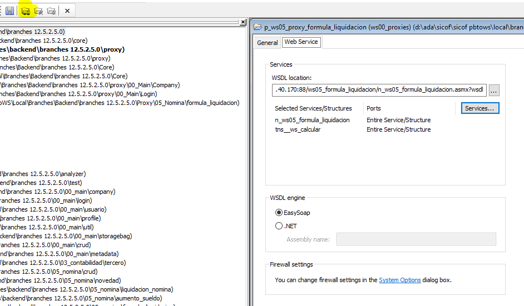The image size is (524, 306).
Task: Click the third folder icon in toolbar
Action: [x=51, y=11]
